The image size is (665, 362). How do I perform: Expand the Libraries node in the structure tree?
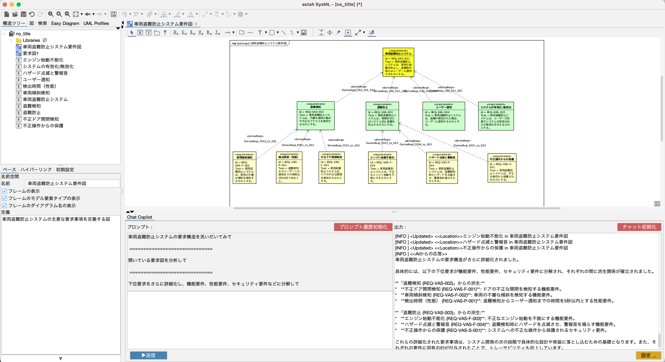[11, 40]
